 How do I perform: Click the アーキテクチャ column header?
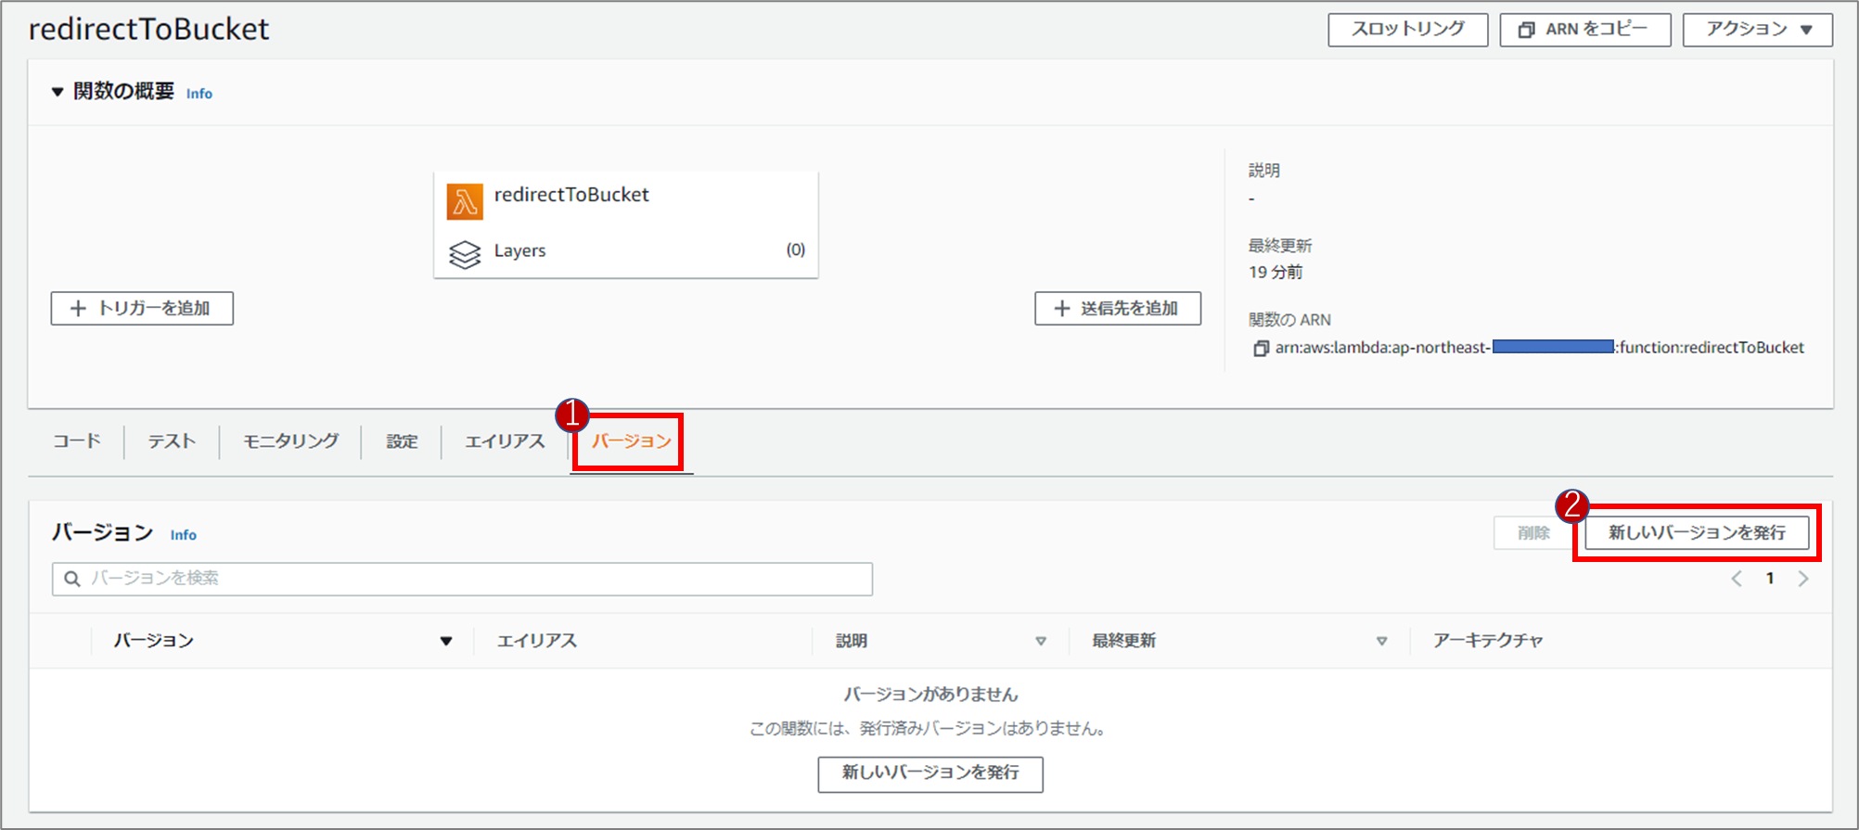click(1488, 641)
